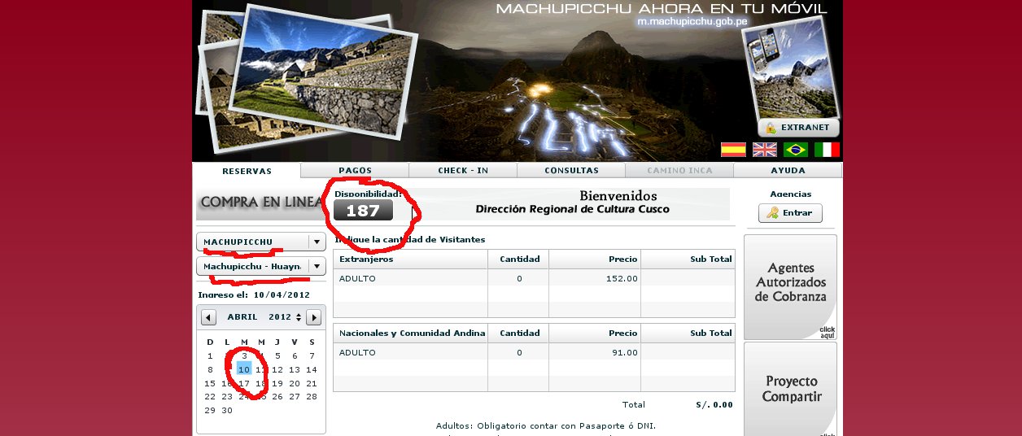
Task: Change year using the 2012 stepper
Action: 299,317
